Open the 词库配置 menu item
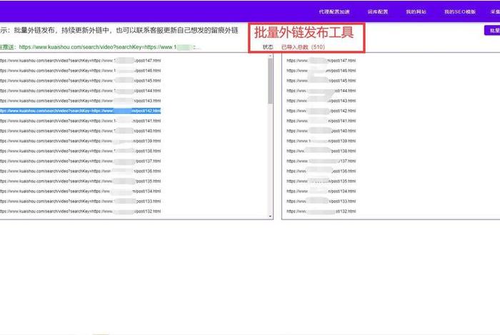 pos(378,12)
